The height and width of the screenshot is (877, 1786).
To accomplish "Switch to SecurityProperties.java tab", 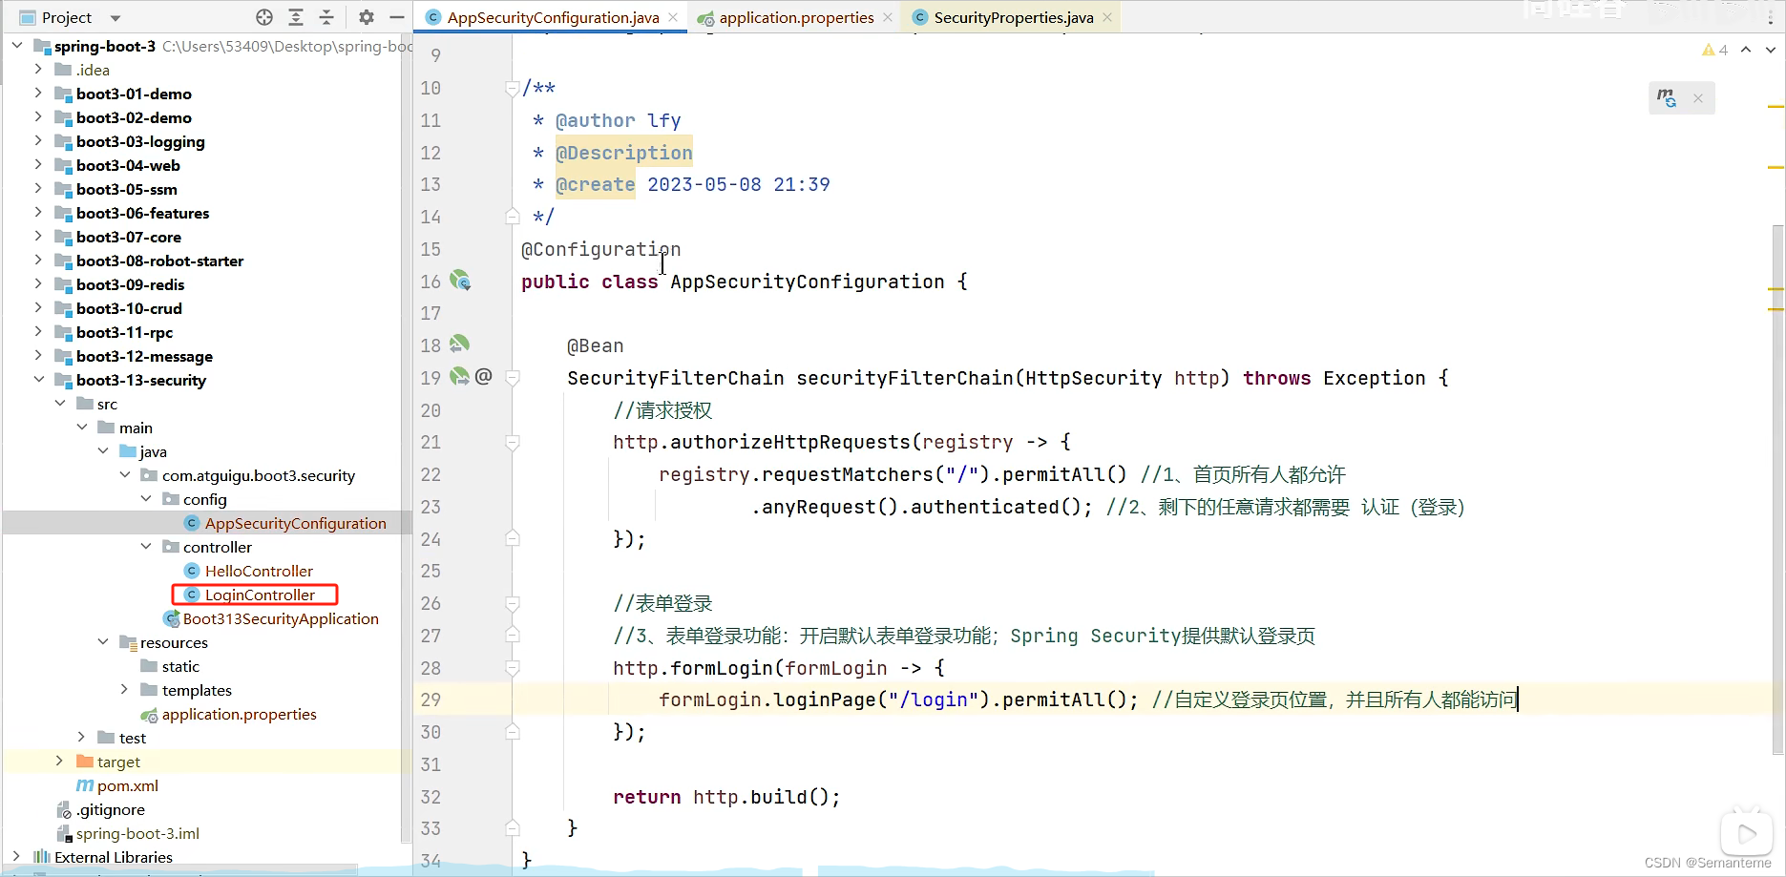I will [x=1014, y=17].
